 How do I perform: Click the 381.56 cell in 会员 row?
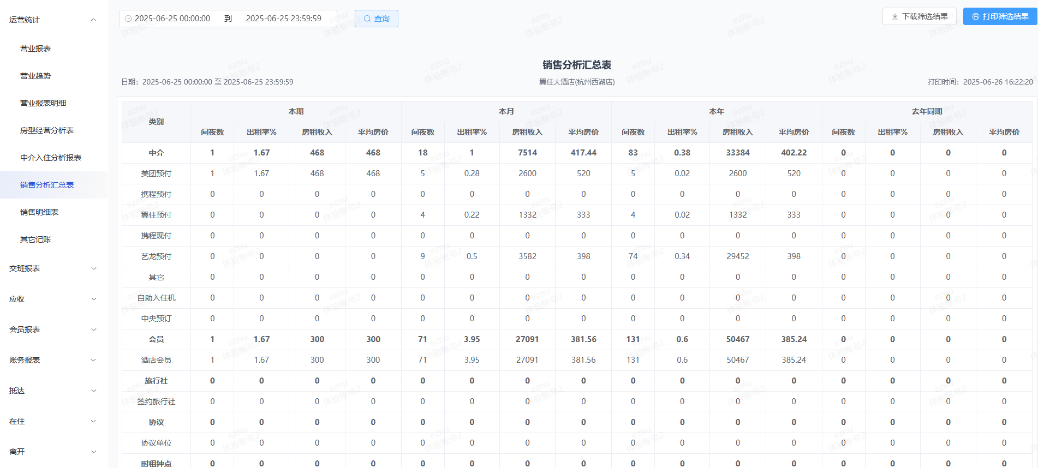click(583, 339)
